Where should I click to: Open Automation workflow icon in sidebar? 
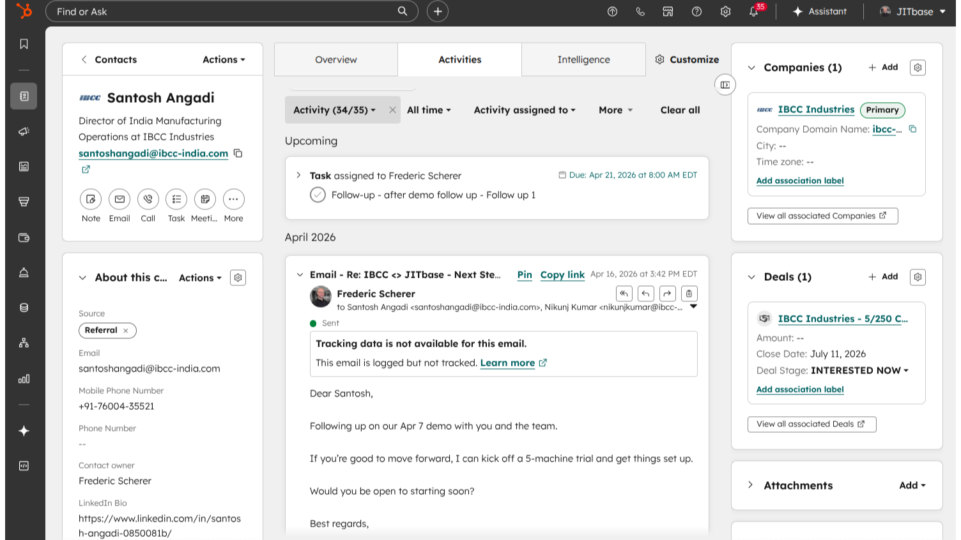(x=24, y=343)
